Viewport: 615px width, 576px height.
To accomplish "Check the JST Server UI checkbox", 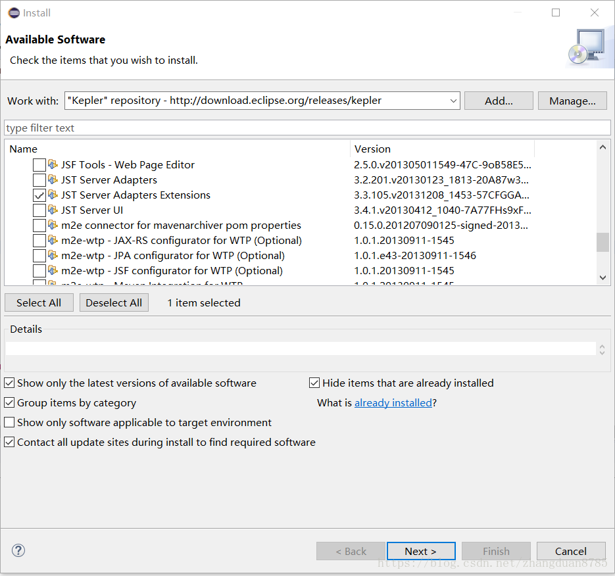I will [39, 210].
